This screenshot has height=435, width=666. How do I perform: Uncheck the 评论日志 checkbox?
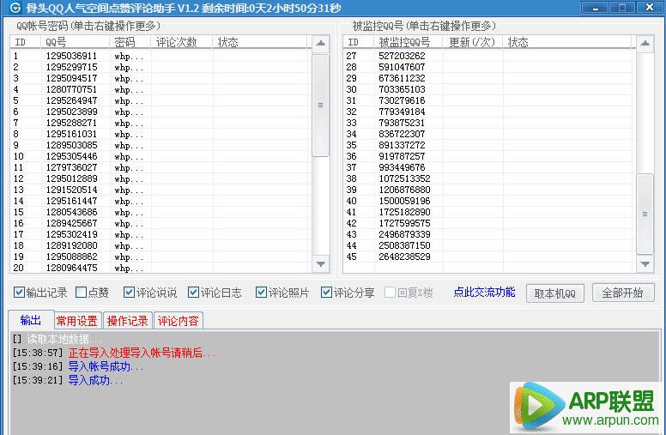(x=193, y=293)
